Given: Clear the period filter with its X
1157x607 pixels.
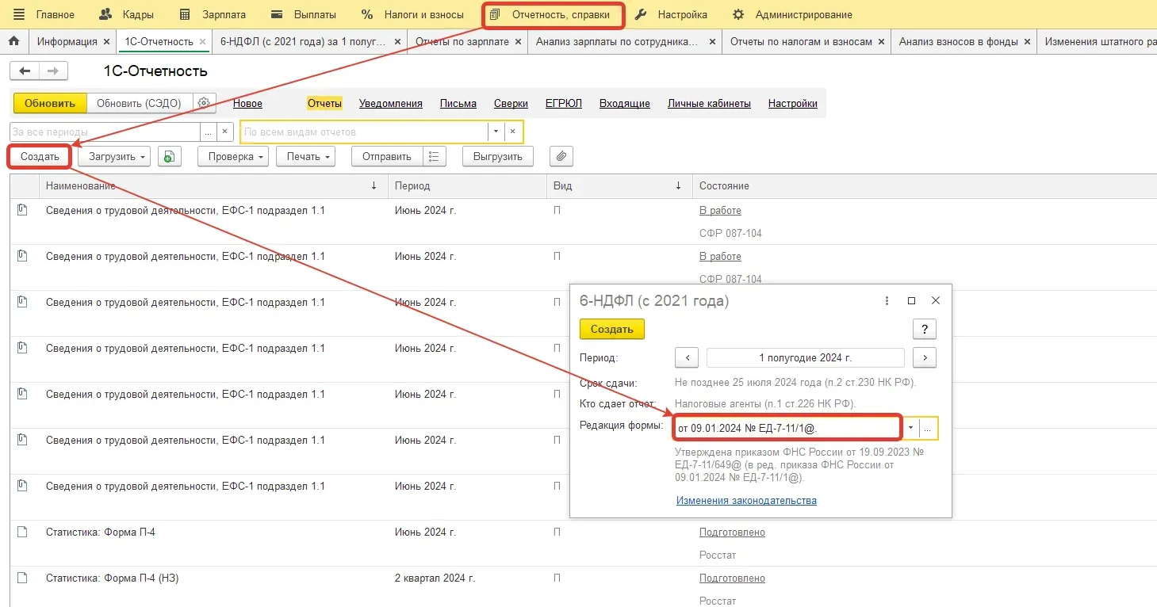Looking at the screenshot, I should pyautogui.click(x=225, y=132).
